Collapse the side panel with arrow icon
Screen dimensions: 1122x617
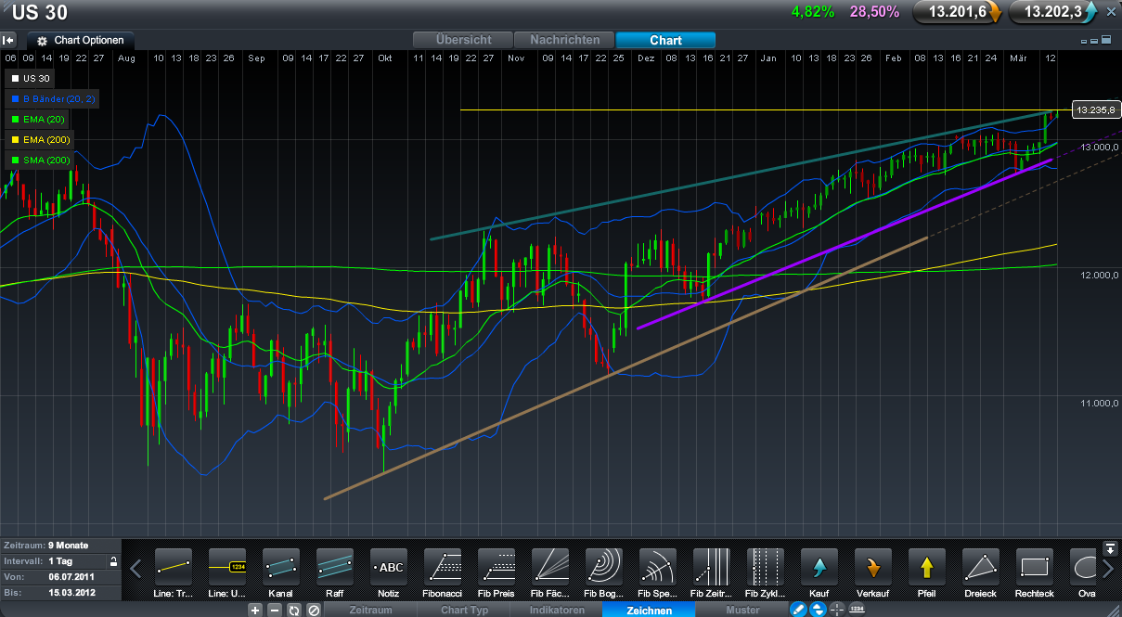[x=8, y=40]
